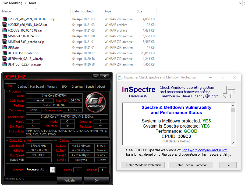
Task: Open the grc.com/inspectre.htm link
Action: click(205, 150)
